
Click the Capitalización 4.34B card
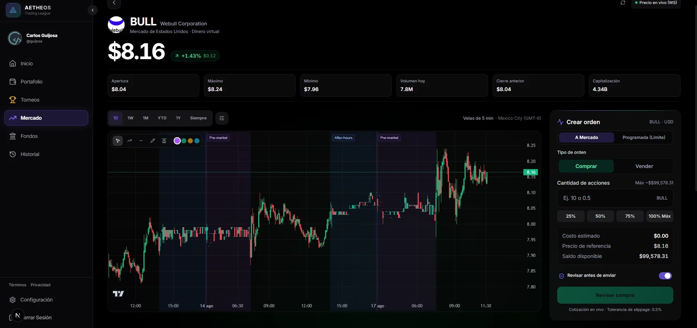tap(635, 86)
